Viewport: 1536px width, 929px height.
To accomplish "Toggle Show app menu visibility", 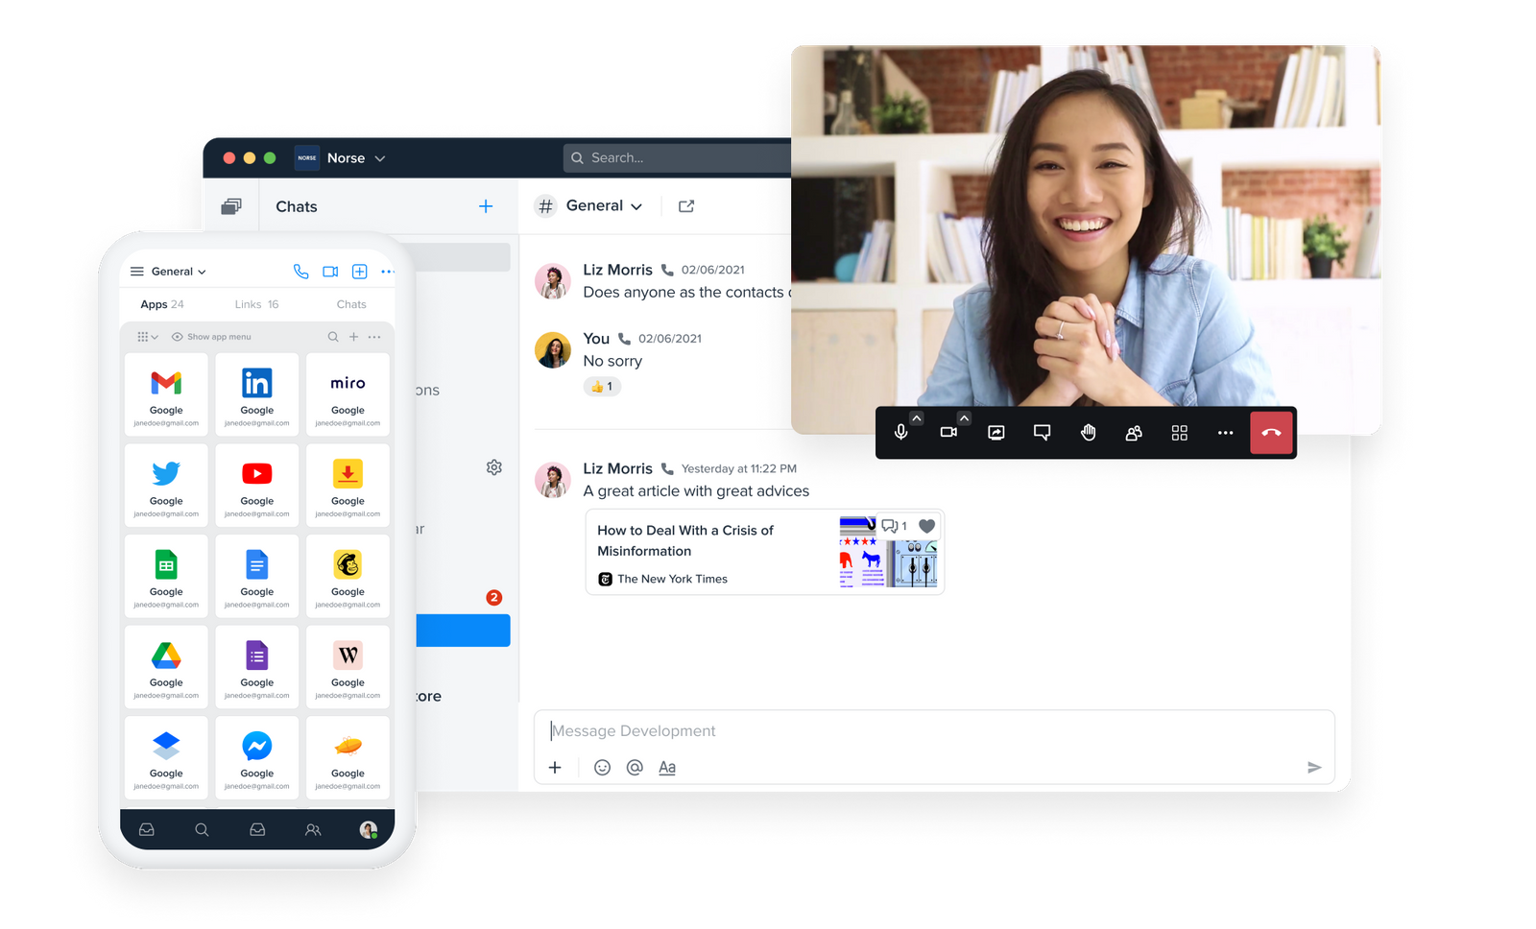I will (212, 336).
